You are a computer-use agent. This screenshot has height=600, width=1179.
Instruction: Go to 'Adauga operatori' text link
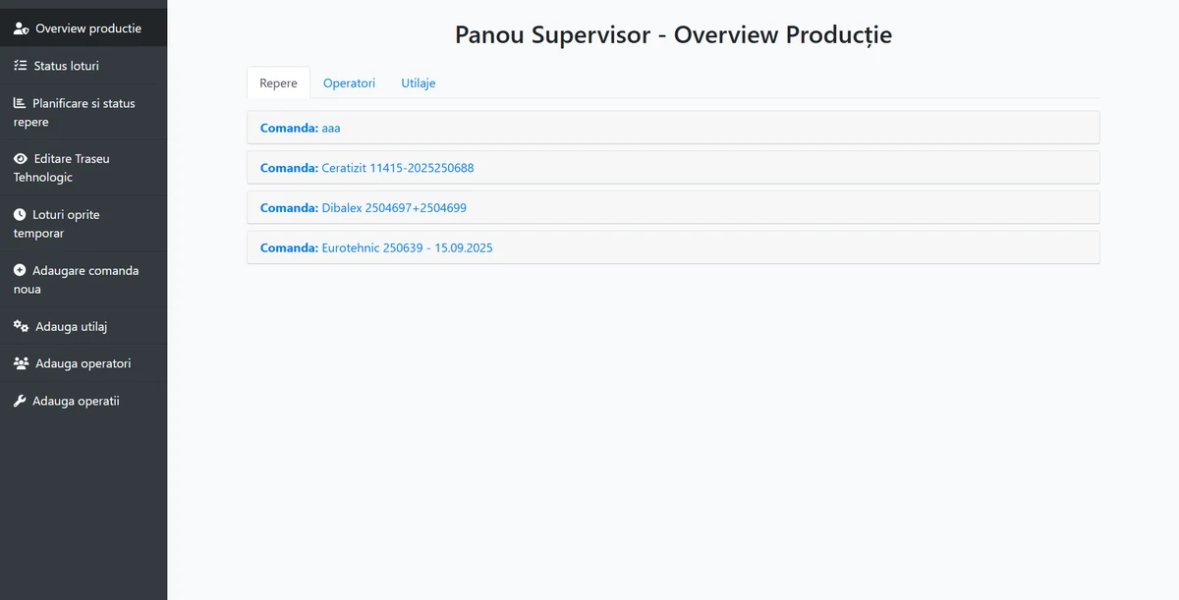[84, 363]
